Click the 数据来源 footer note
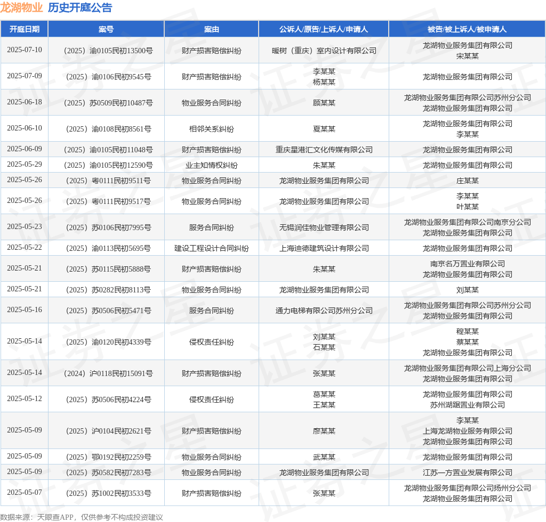Viewport: 546px width, 522px height. pyautogui.click(x=82, y=517)
